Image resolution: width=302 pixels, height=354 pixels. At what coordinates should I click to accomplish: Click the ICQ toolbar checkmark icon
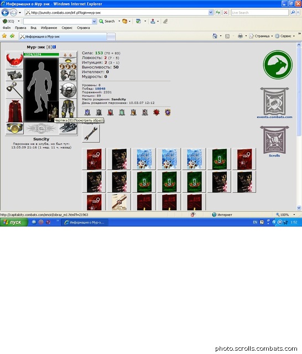[x=138, y=21]
